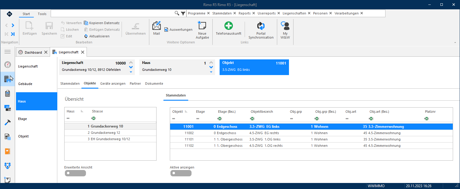
Task: Switch to Geräte anzeigen tab
Action: 113,83
